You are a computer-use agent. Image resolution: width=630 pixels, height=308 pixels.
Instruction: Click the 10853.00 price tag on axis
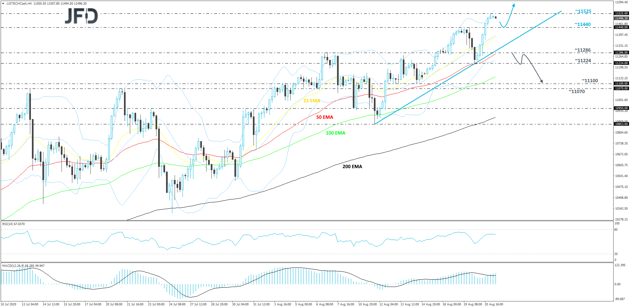point(621,124)
